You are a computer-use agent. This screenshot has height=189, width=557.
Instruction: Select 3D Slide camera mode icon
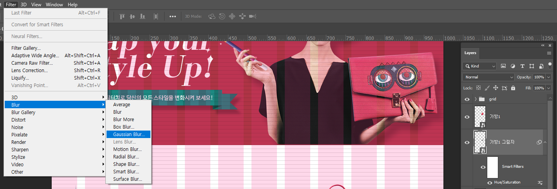point(242,16)
